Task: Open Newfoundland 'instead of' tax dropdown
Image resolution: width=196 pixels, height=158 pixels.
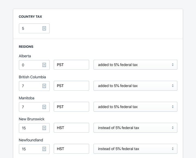Action: pos(135,149)
